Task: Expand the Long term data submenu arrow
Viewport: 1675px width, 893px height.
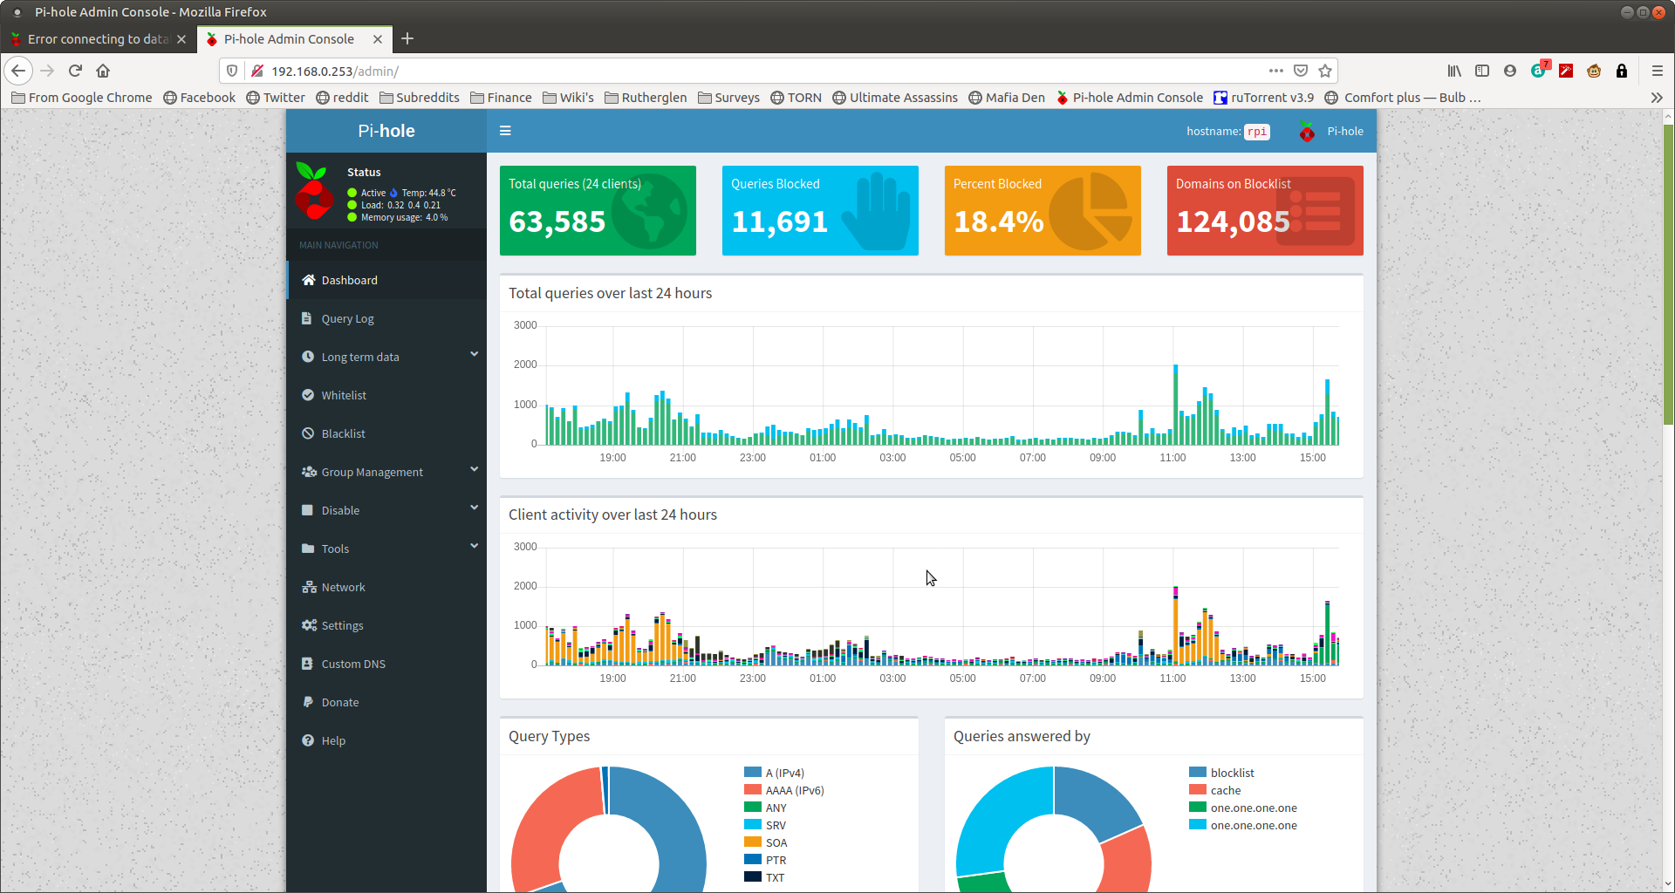Action: click(475, 354)
